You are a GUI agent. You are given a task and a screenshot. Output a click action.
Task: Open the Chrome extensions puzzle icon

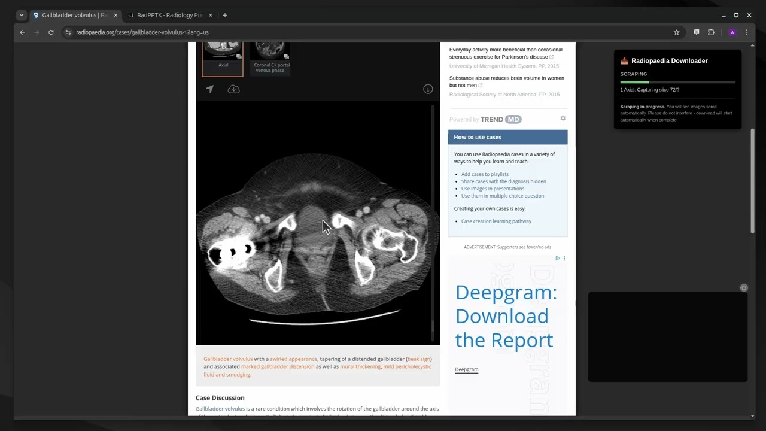pyautogui.click(x=711, y=32)
